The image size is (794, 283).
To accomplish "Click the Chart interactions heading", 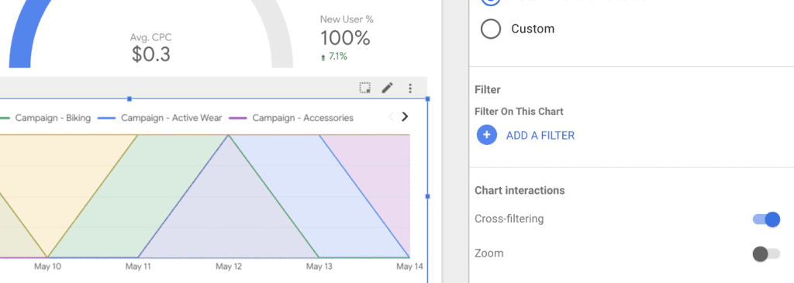I will pyautogui.click(x=520, y=191).
